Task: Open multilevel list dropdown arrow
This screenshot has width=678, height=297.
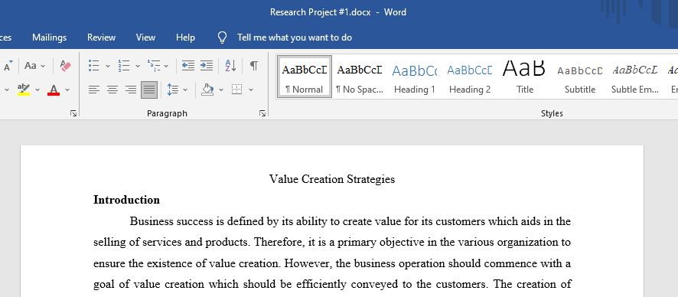Action: pyautogui.click(x=167, y=66)
